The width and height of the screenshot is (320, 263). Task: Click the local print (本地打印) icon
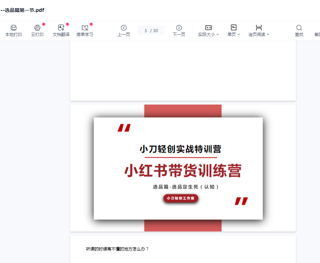point(14,28)
